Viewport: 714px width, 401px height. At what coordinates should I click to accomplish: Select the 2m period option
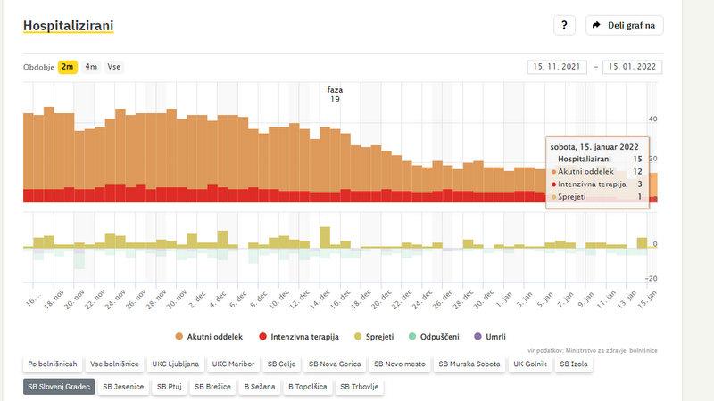tap(68, 67)
